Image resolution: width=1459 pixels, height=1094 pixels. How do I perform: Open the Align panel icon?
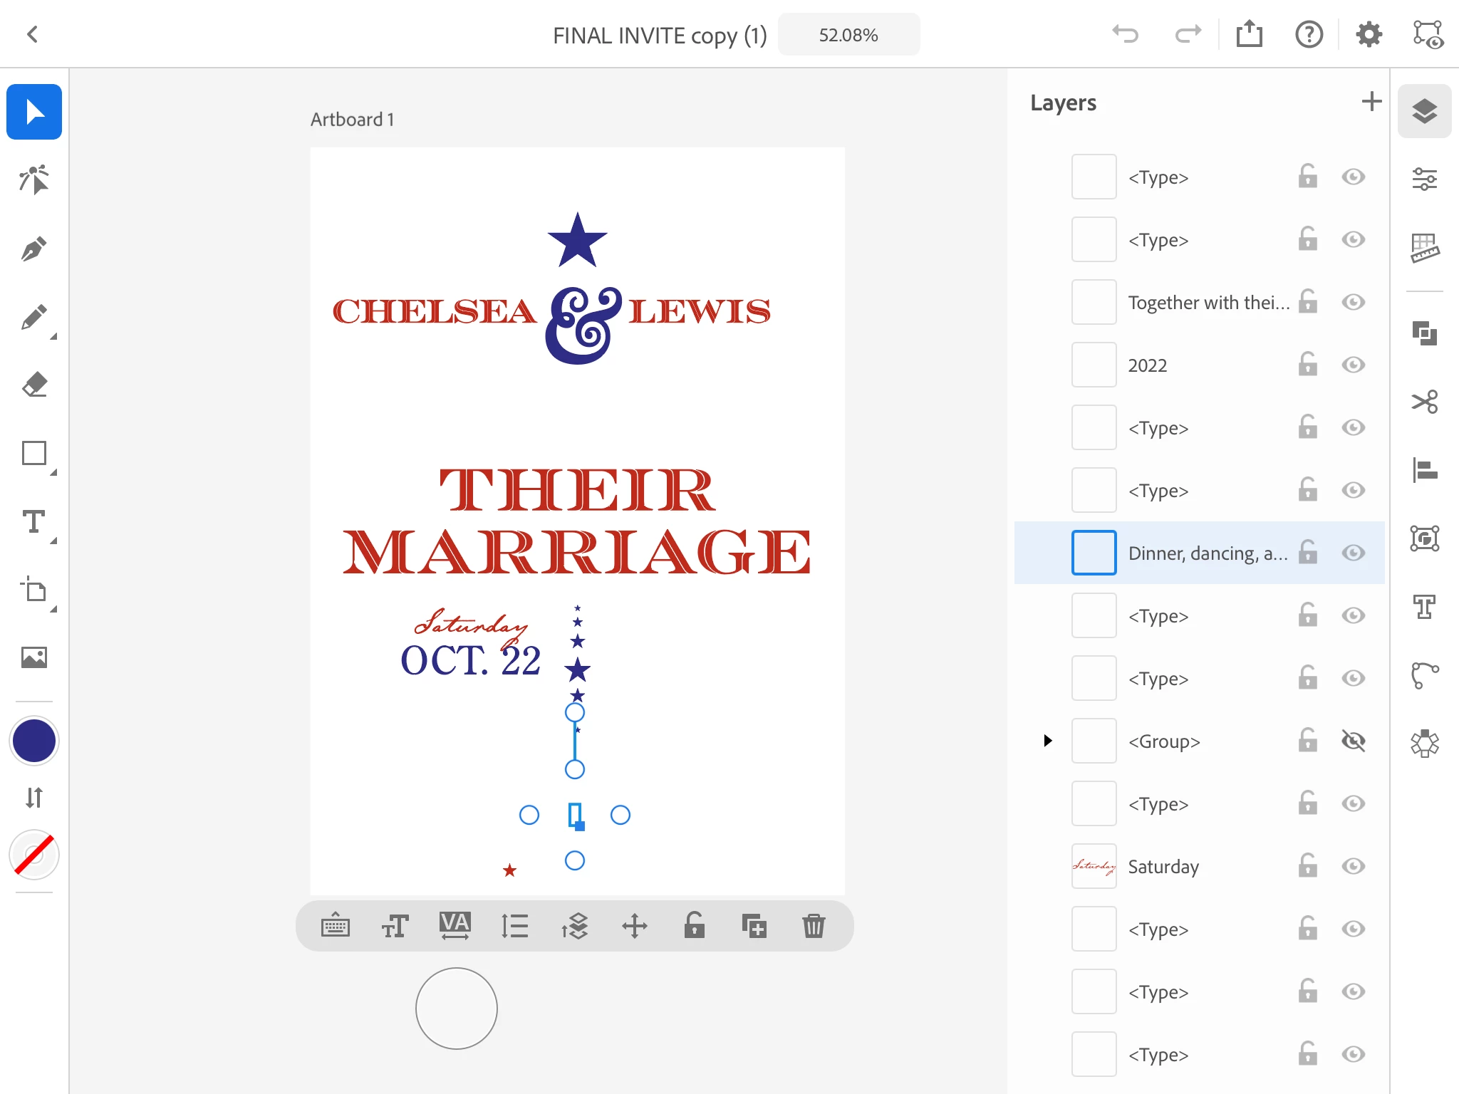coord(1424,470)
